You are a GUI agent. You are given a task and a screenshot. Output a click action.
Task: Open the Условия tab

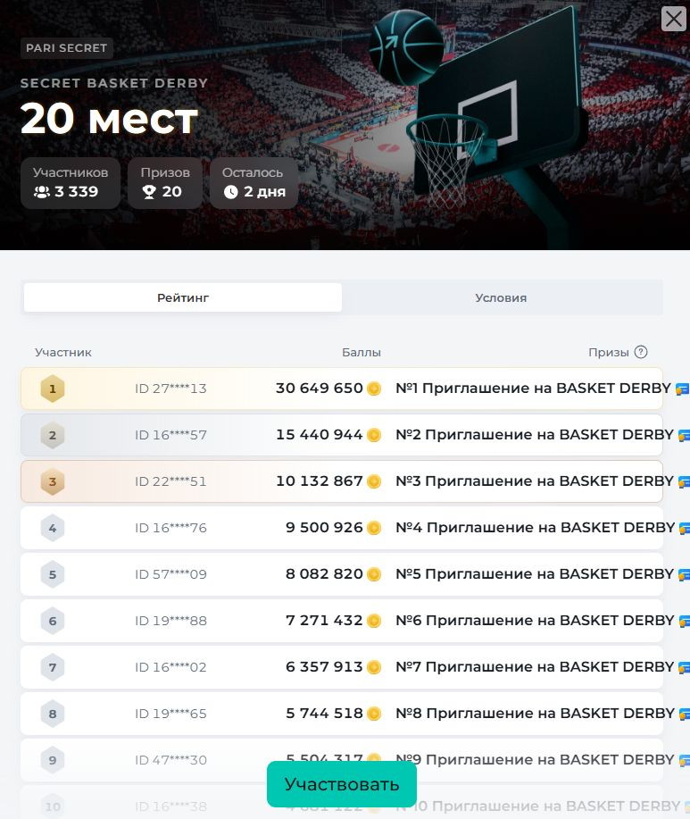pyautogui.click(x=501, y=297)
